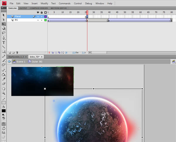Select the Text tool
The height and width of the screenshot is (142, 176).
point(4,42)
